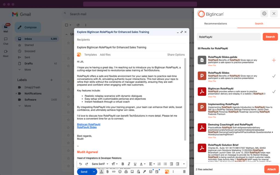
Task: Toggle underline formatting
Action: (135, 164)
